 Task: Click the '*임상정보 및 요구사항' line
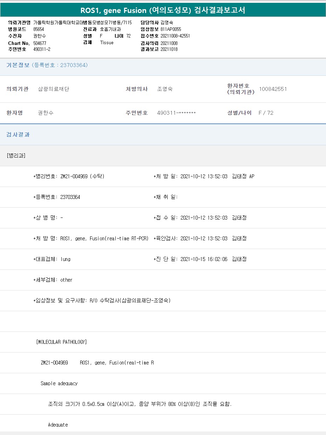[102, 301]
